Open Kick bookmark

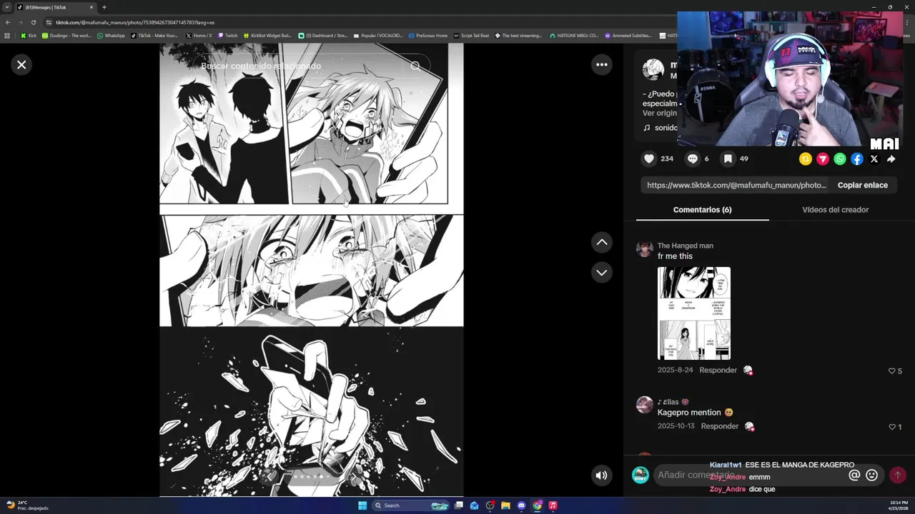29,36
